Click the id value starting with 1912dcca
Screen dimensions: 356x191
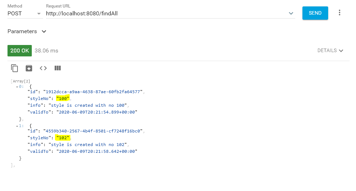pos(93,92)
